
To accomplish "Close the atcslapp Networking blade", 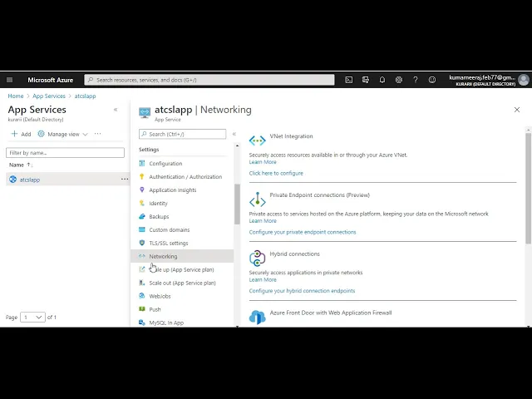I will [x=517, y=110].
